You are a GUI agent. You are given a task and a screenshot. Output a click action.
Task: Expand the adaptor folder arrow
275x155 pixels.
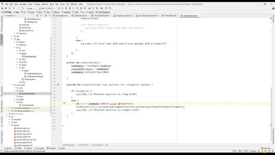(15, 42)
